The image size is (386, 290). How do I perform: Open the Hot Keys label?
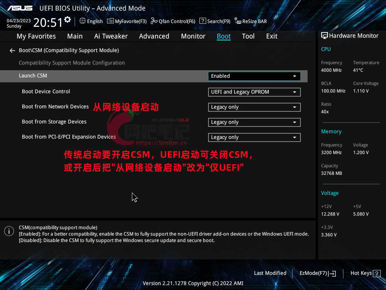click(x=361, y=273)
